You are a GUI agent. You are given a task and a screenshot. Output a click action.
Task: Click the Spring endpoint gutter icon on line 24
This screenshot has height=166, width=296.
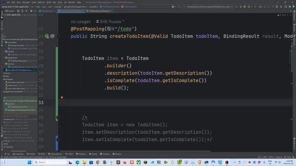coord(47,36)
